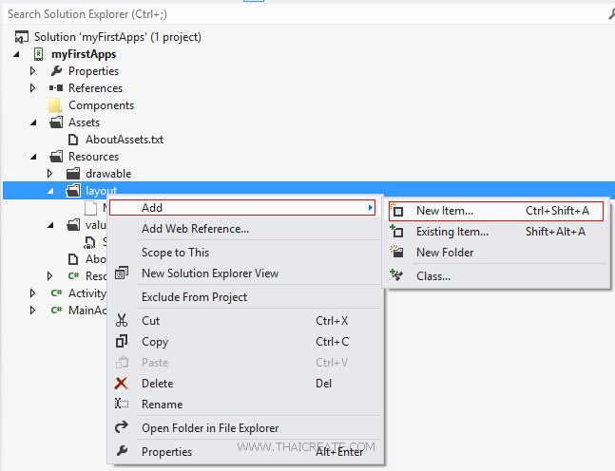Click the New Solution Explorer View icon
The image size is (615, 471).
[x=122, y=273]
